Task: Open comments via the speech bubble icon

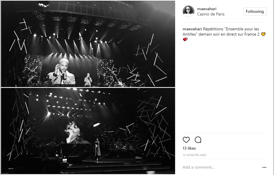Action: (198, 140)
